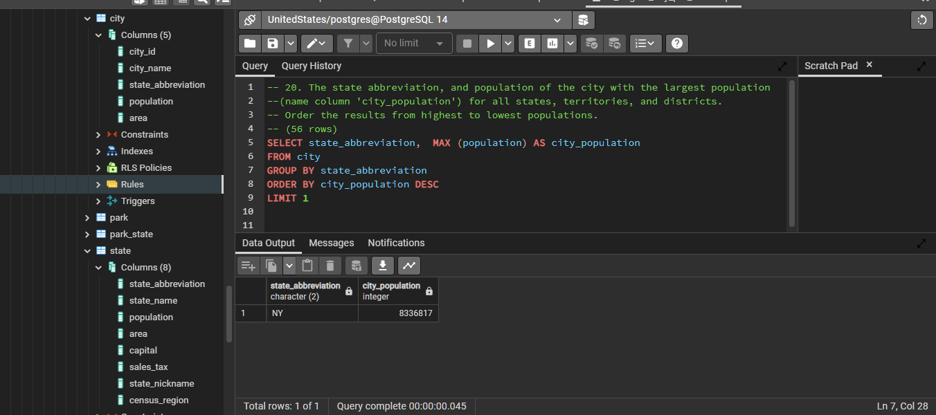Download the results with the download icon
This screenshot has width=936, height=415.
pyautogui.click(x=383, y=266)
